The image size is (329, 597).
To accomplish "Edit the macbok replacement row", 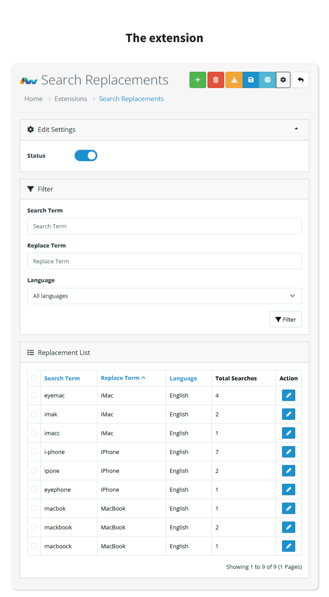I will coord(289,508).
